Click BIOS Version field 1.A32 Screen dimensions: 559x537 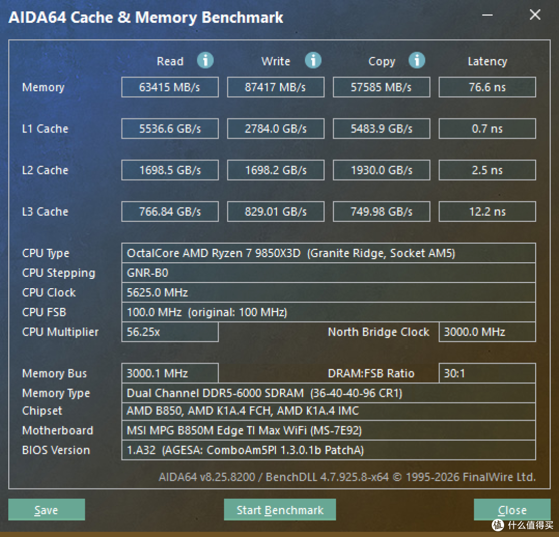tap(328, 450)
